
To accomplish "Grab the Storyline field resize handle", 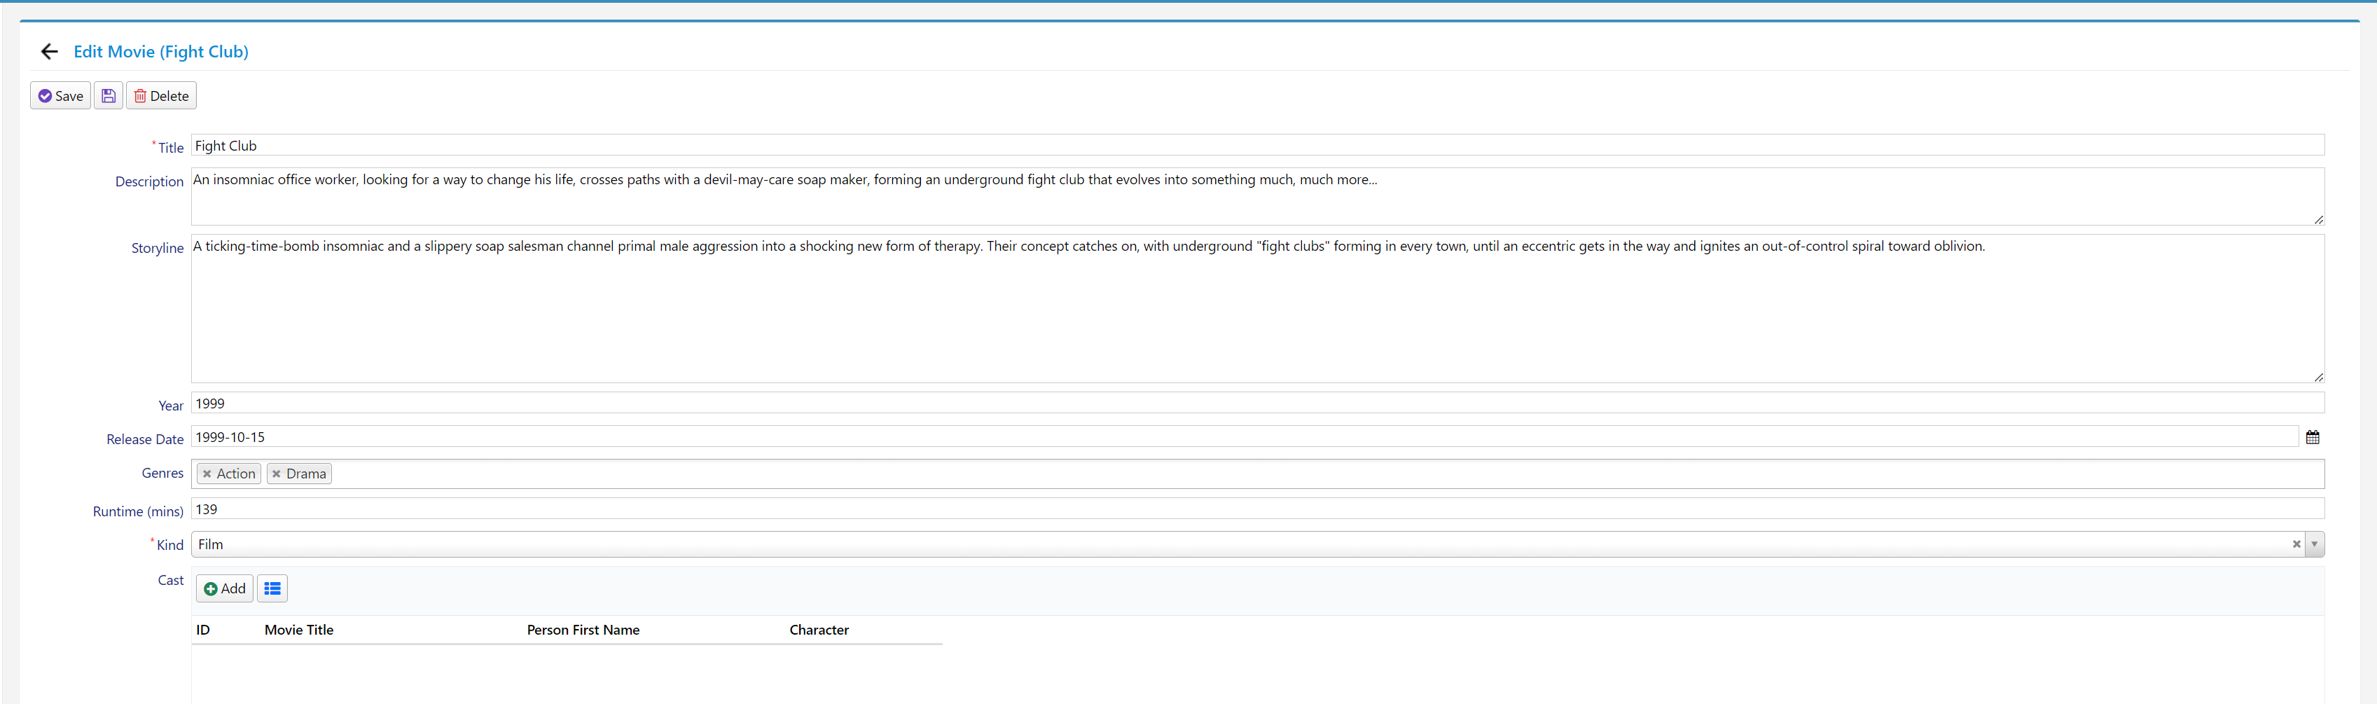I will point(2318,378).
